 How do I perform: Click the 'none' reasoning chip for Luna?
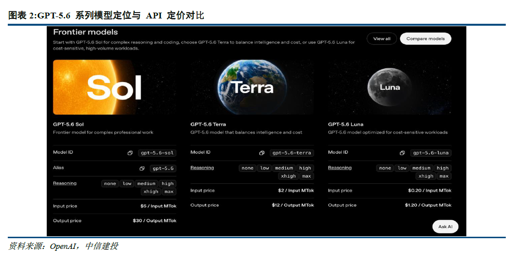tap(385, 168)
